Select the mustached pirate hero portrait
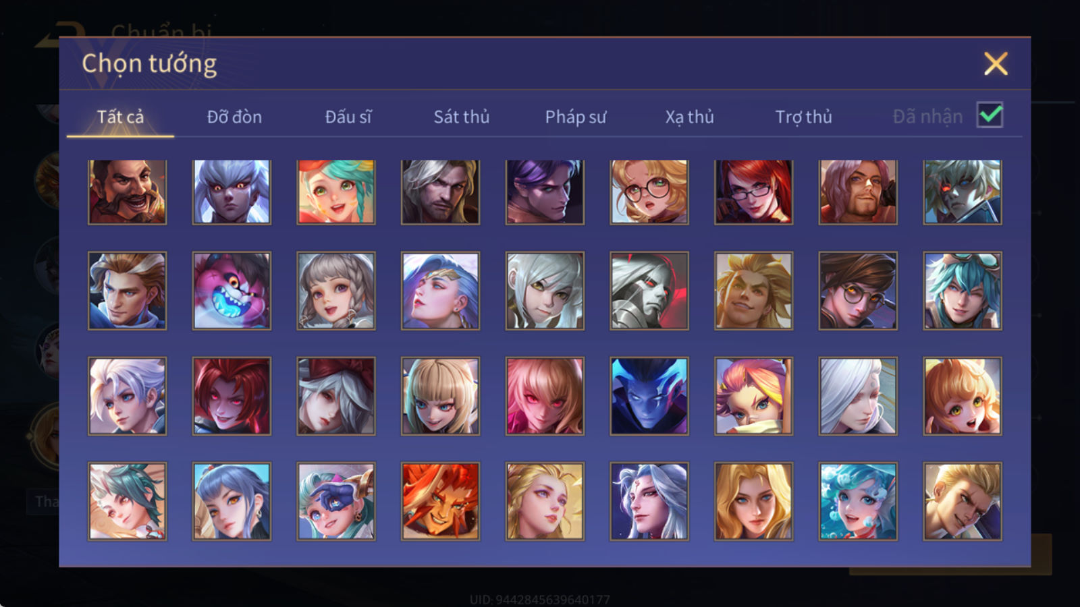The image size is (1080, 607). coord(127,192)
